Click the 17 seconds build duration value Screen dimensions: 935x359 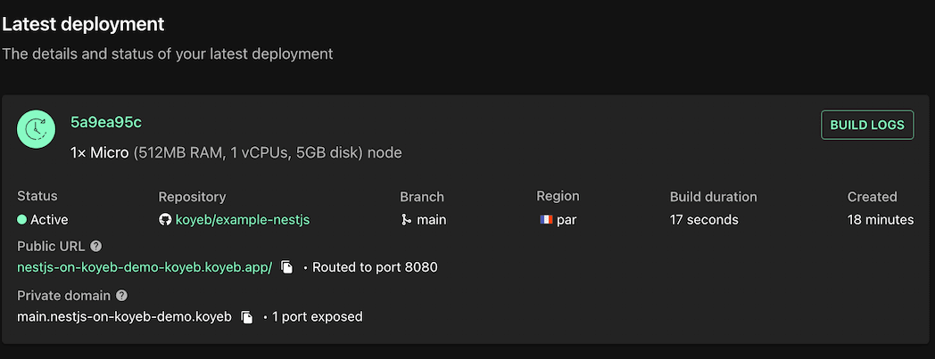pos(704,219)
